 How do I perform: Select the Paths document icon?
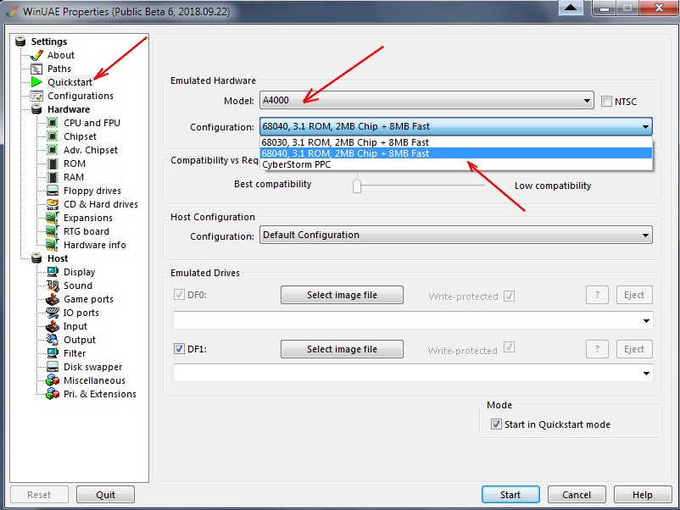[36, 69]
